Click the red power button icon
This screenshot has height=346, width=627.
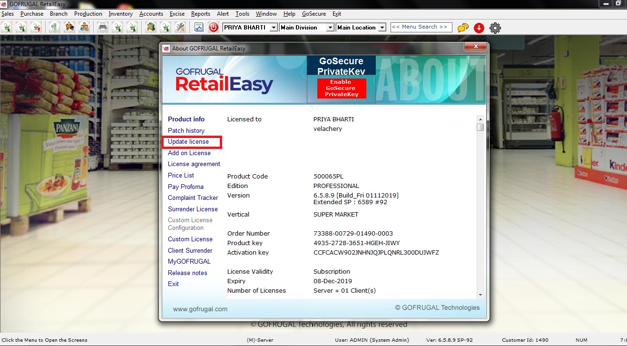point(214,27)
